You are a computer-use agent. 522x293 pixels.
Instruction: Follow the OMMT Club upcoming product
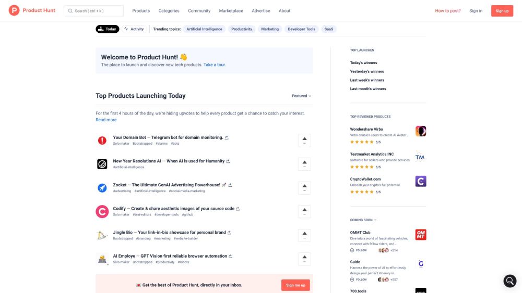(358, 250)
